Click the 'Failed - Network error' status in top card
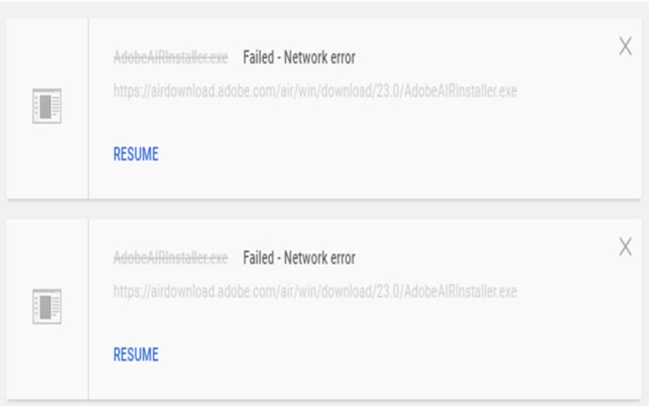 pyautogui.click(x=299, y=57)
